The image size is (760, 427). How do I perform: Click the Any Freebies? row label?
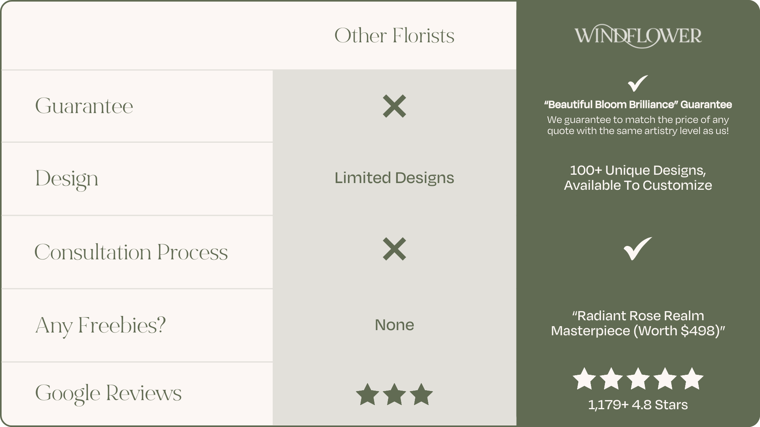[101, 326]
